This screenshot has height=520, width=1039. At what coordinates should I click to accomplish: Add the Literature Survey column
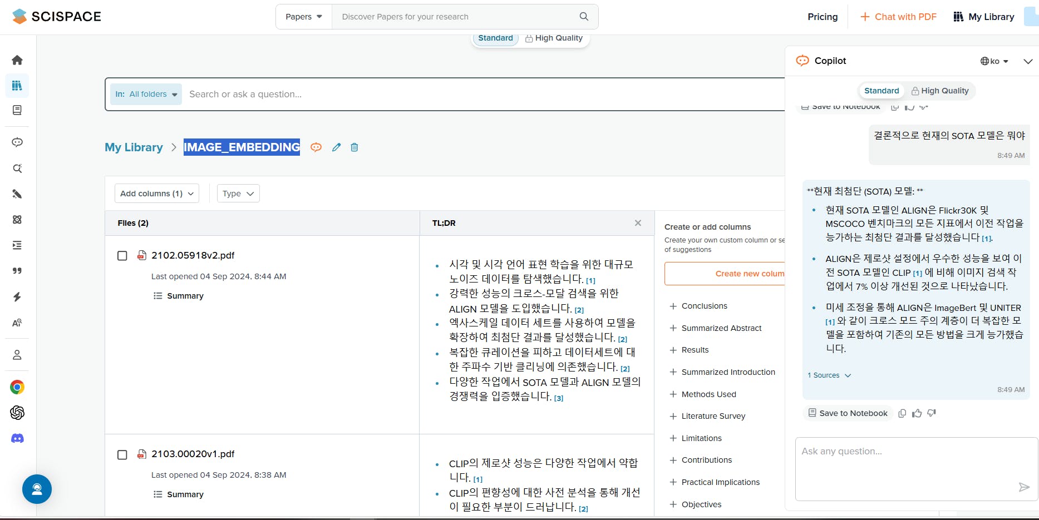707,416
